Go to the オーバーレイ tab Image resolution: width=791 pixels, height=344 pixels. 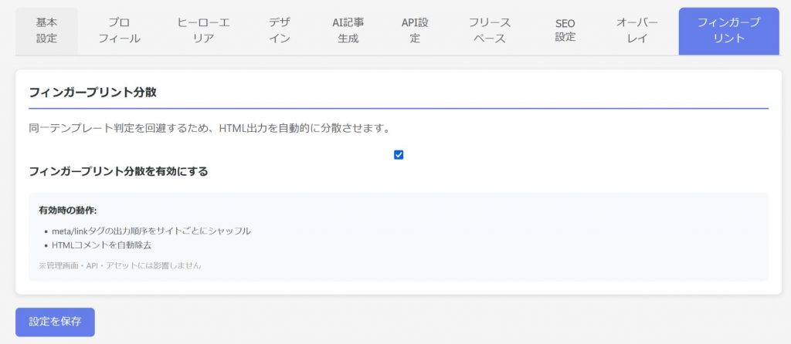[x=637, y=31]
